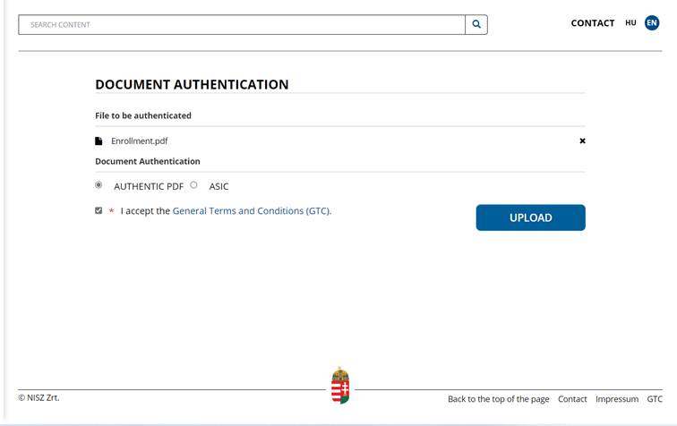Select the ASIC radio button
This screenshot has height=426, width=677.
pos(193,184)
